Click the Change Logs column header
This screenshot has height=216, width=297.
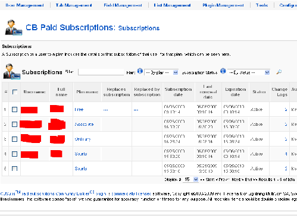[x=280, y=92]
